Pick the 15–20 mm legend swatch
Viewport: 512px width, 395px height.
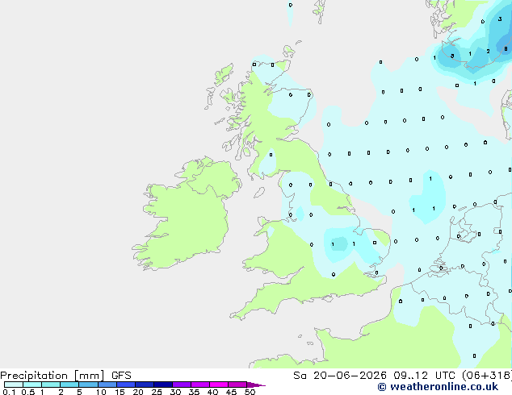(x=126, y=385)
